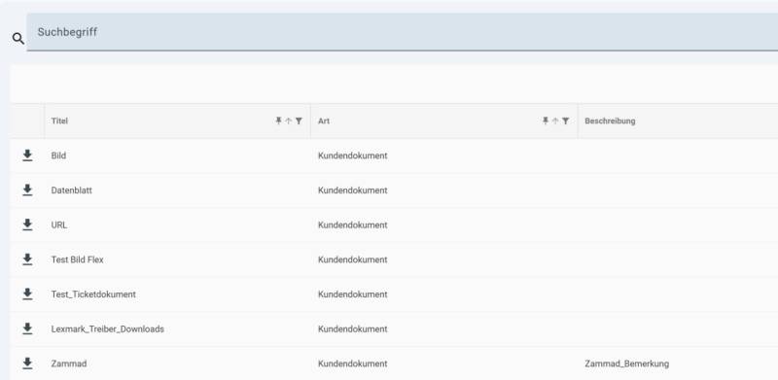Open the Titel column filter
Image resolution: width=778 pixels, height=380 pixels.
(x=299, y=121)
